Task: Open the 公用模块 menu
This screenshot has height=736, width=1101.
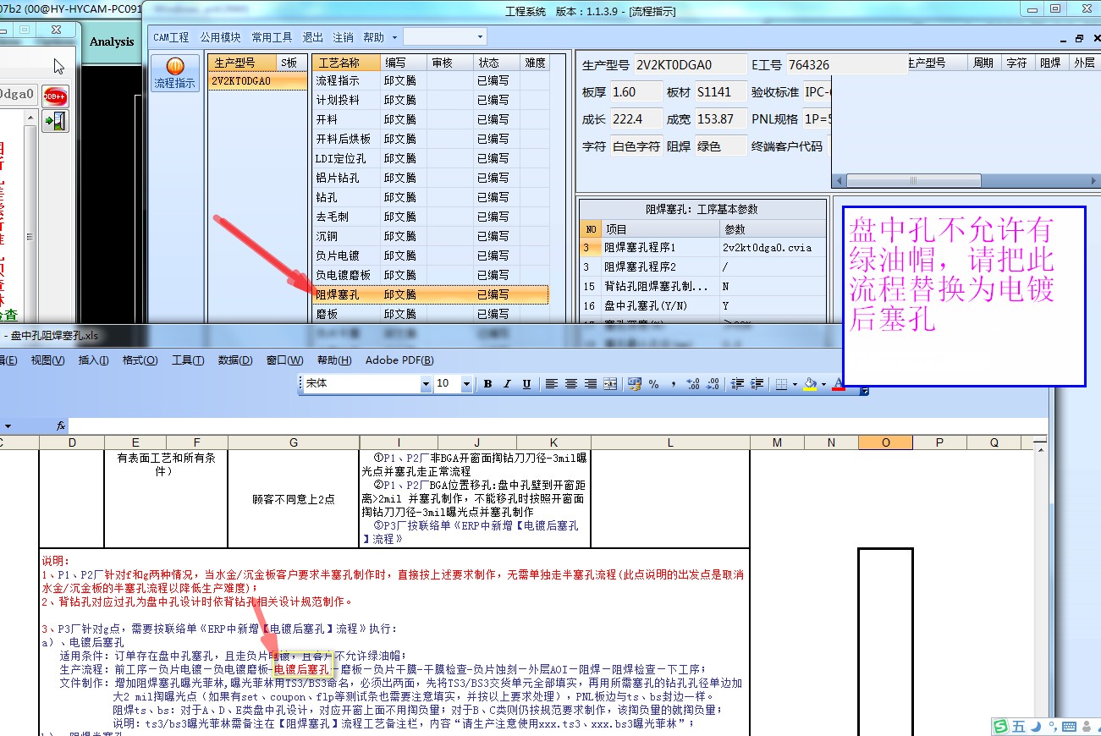Action: pyautogui.click(x=220, y=37)
